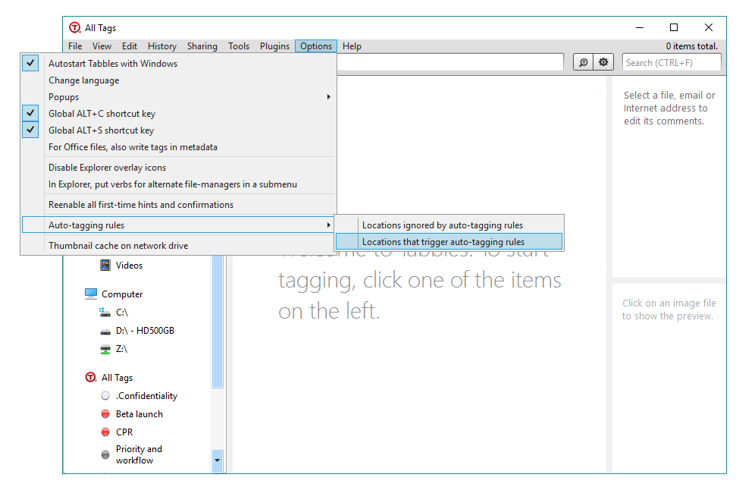Toggle Global ALT+S shortcut key
The image size is (739, 484).
tap(179, 130)
